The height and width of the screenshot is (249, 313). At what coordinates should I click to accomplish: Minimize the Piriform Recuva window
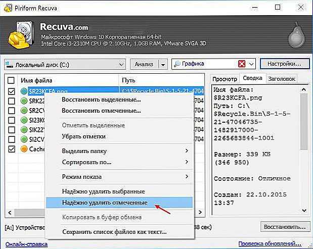254,8
